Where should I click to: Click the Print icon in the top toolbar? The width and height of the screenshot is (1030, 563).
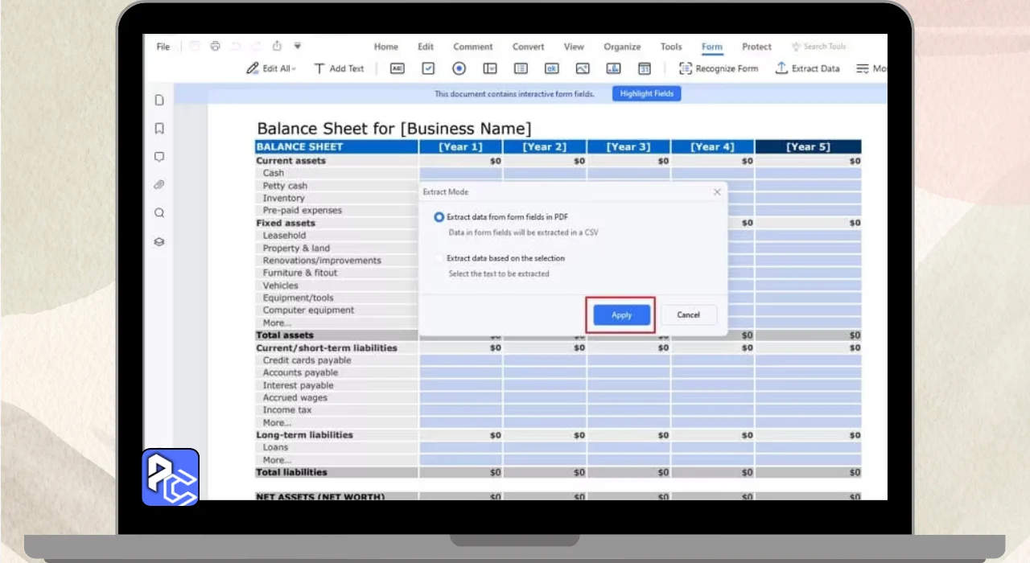215,47
